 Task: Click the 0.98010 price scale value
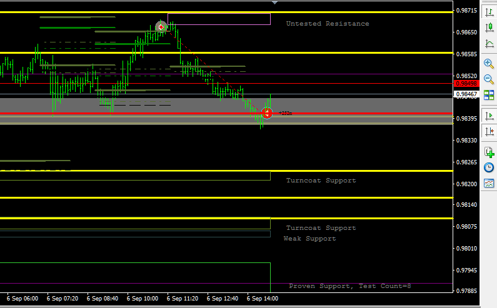point(466,249)
